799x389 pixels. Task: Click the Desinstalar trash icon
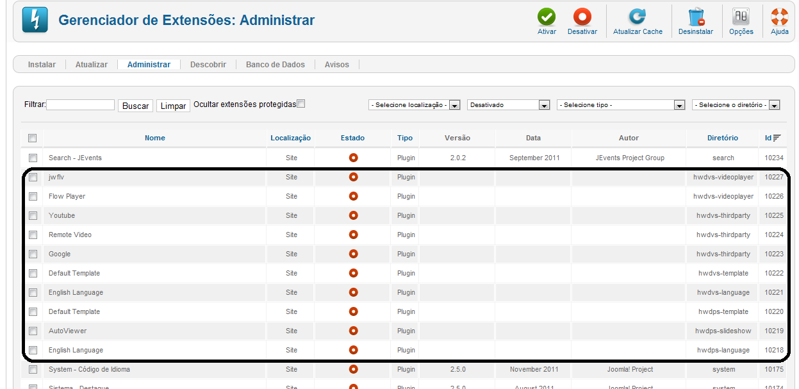(696, 17)
